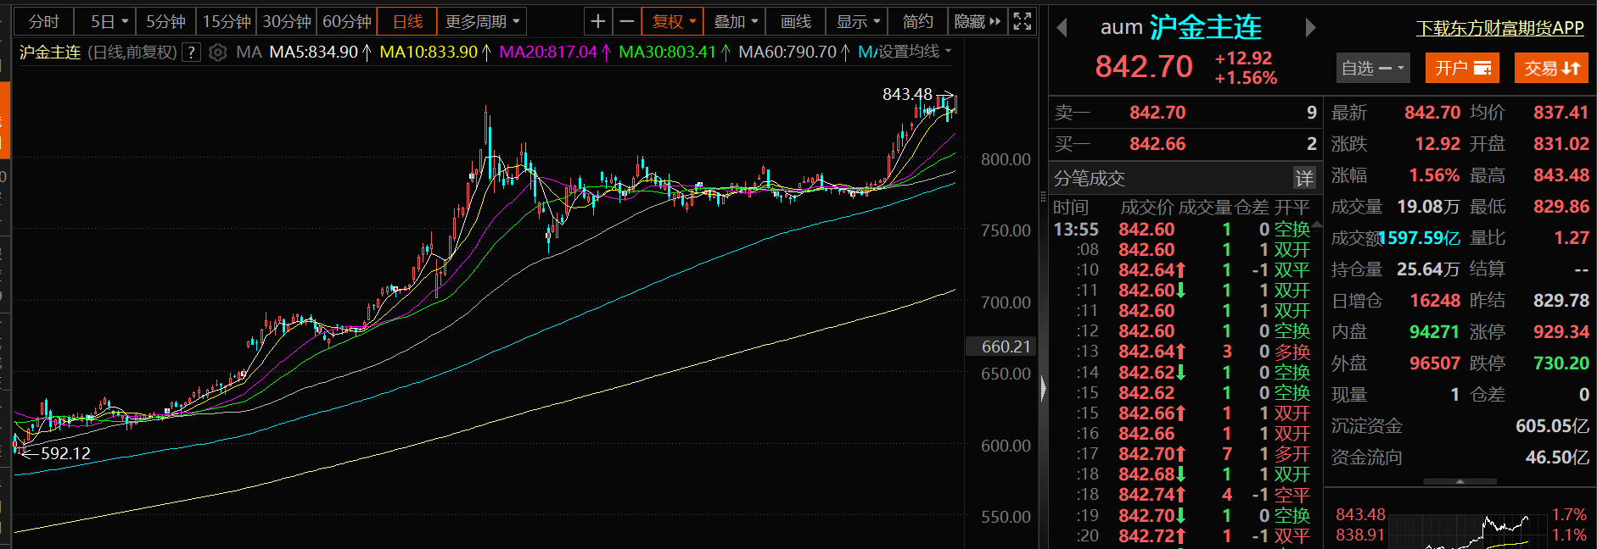This screenshot has width=1597, height=549.
Task: Select the 60分钟 chart period
Action: tap(347, 21)
